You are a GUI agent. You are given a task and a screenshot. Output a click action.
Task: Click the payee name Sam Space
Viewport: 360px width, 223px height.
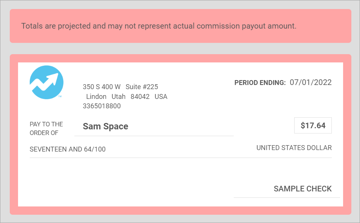point(106,126)
